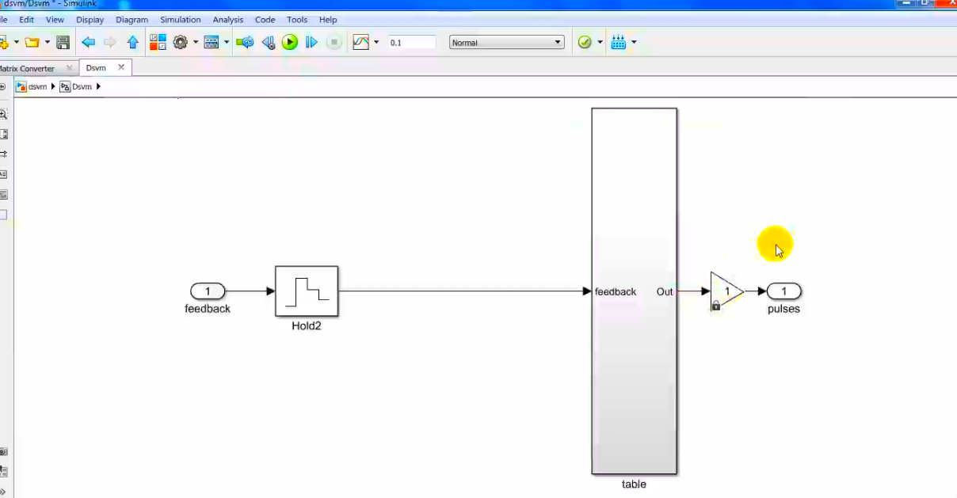Run the simulation with the green play button
This screenshot has width=957, height=498.
click(x=290, y=43)
